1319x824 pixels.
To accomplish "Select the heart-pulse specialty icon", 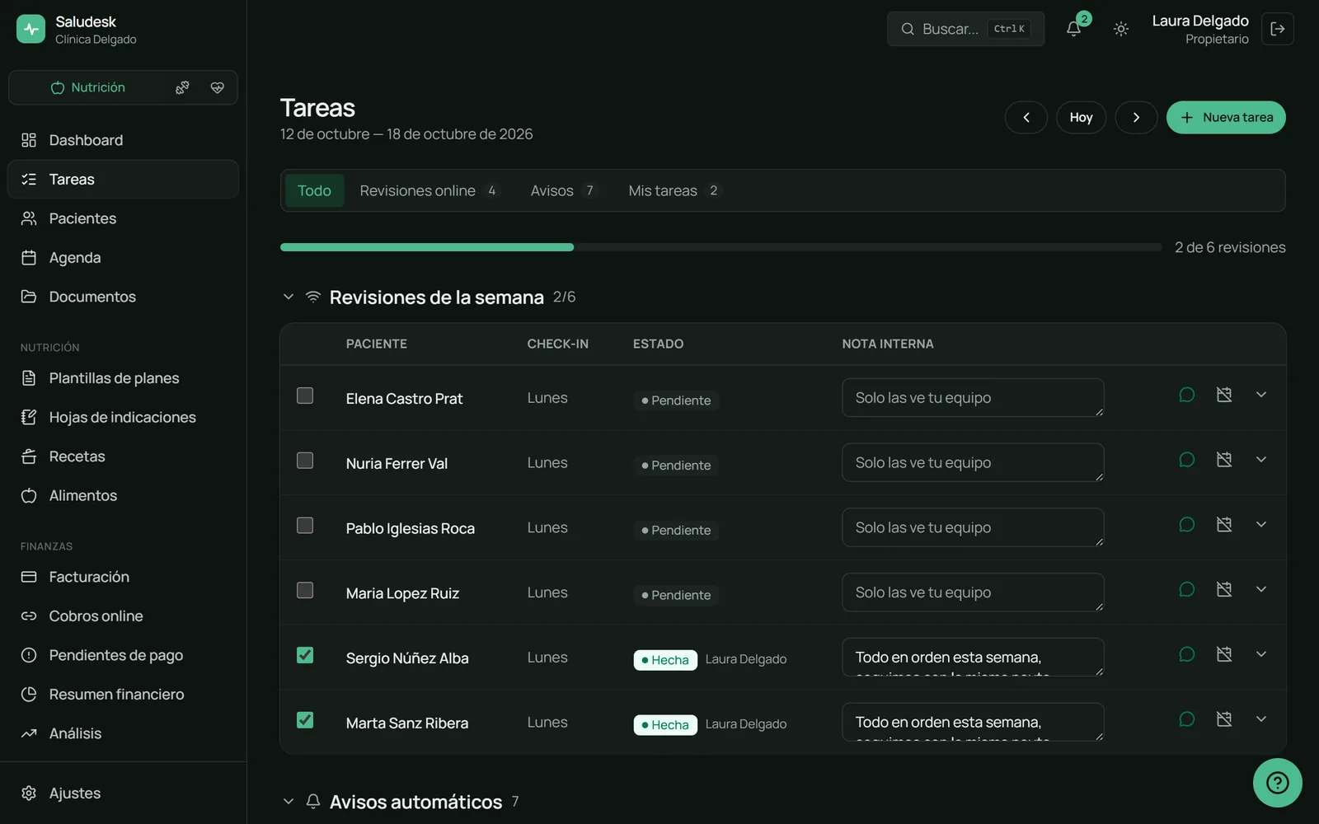I will click(218, 87).
